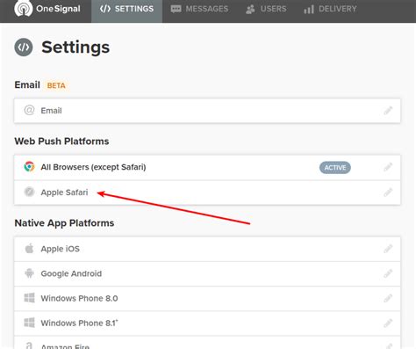Click the OneSignal logo icon

point(24,8)
